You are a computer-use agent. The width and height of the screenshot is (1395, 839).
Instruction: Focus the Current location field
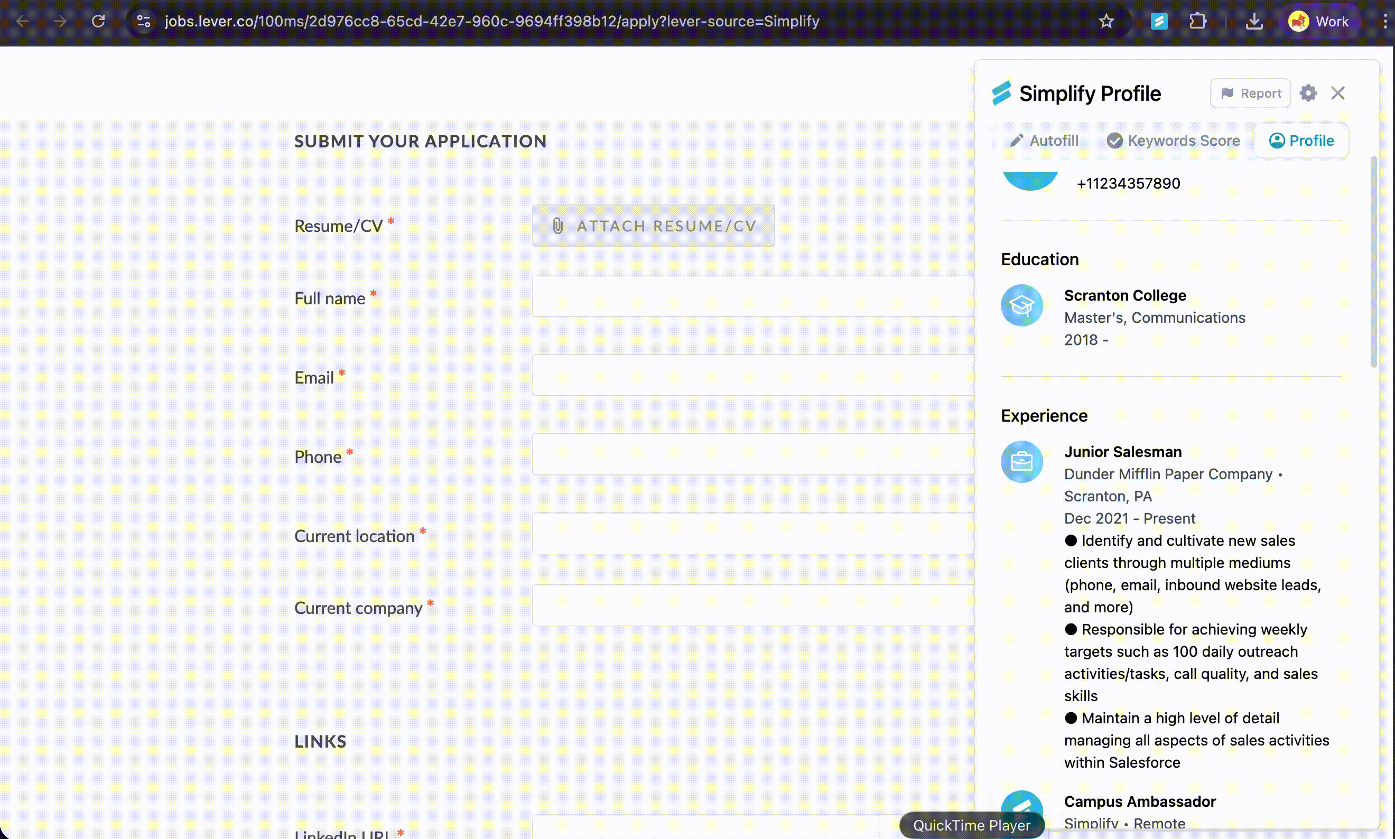pyautogui.click(x=752, y=533)
